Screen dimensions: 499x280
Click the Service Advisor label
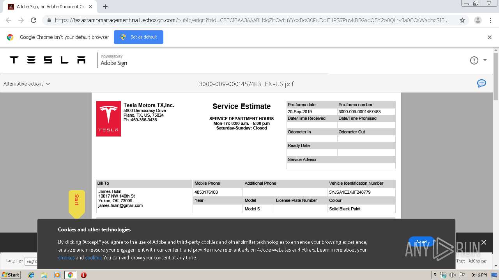[302, 159]
